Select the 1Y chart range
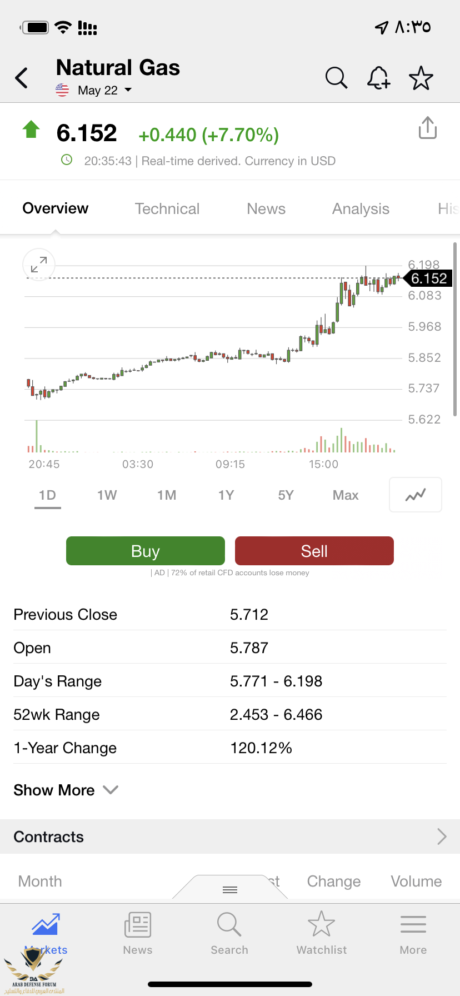 226,495
